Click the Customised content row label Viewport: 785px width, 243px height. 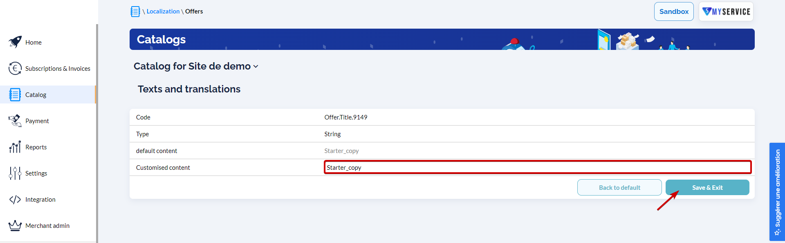pos(163,168)
